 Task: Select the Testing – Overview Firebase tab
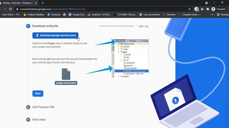pos(18,3)
